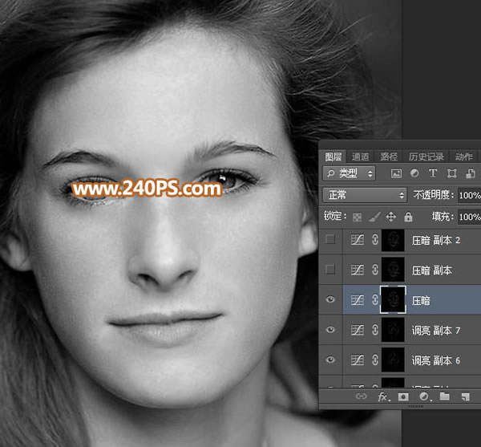Create new fill or adjustment layer
481x447 pixels.
[x=425, y=397]
